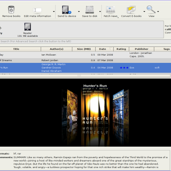The width and height of the screenshot is (171, 171).
Task: Click Fetch news icon
Action: (x=110, y=10)
